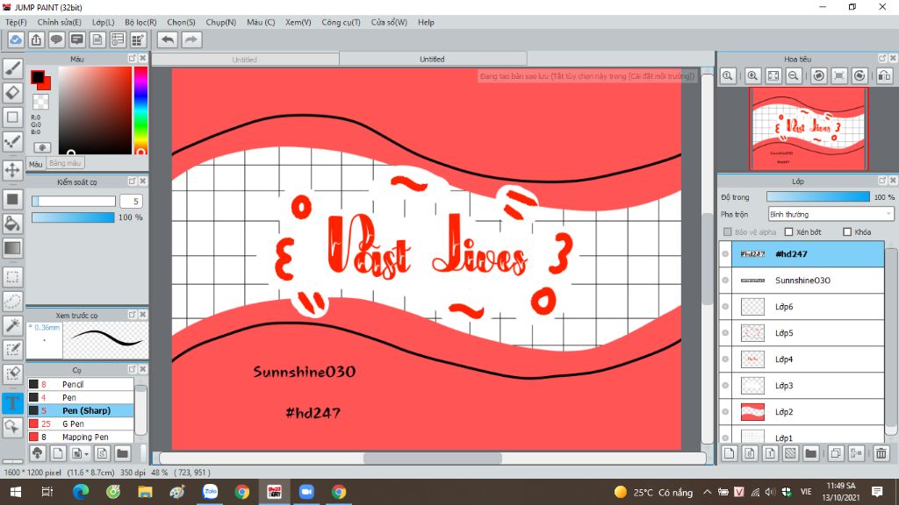Toggle the Xén bớt clipping checkbox
899x505 pixels.
click(789, 231)
